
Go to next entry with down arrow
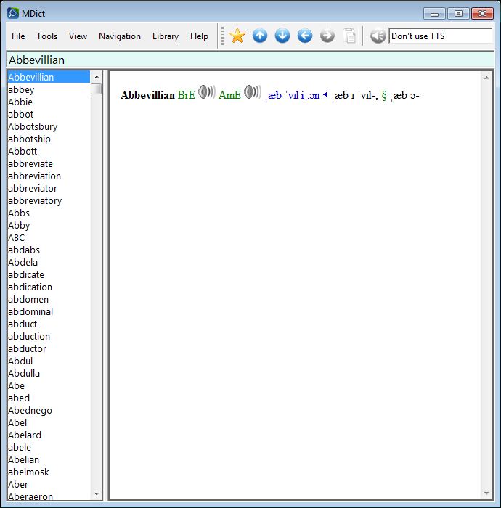tap(282, 36)
